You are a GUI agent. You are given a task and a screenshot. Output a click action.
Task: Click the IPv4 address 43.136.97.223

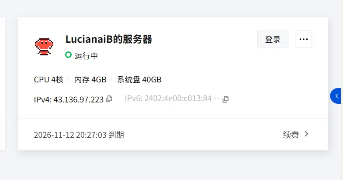tap(79, 99)
